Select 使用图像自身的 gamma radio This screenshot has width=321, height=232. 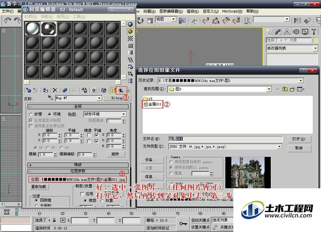(x=171, y=162)
